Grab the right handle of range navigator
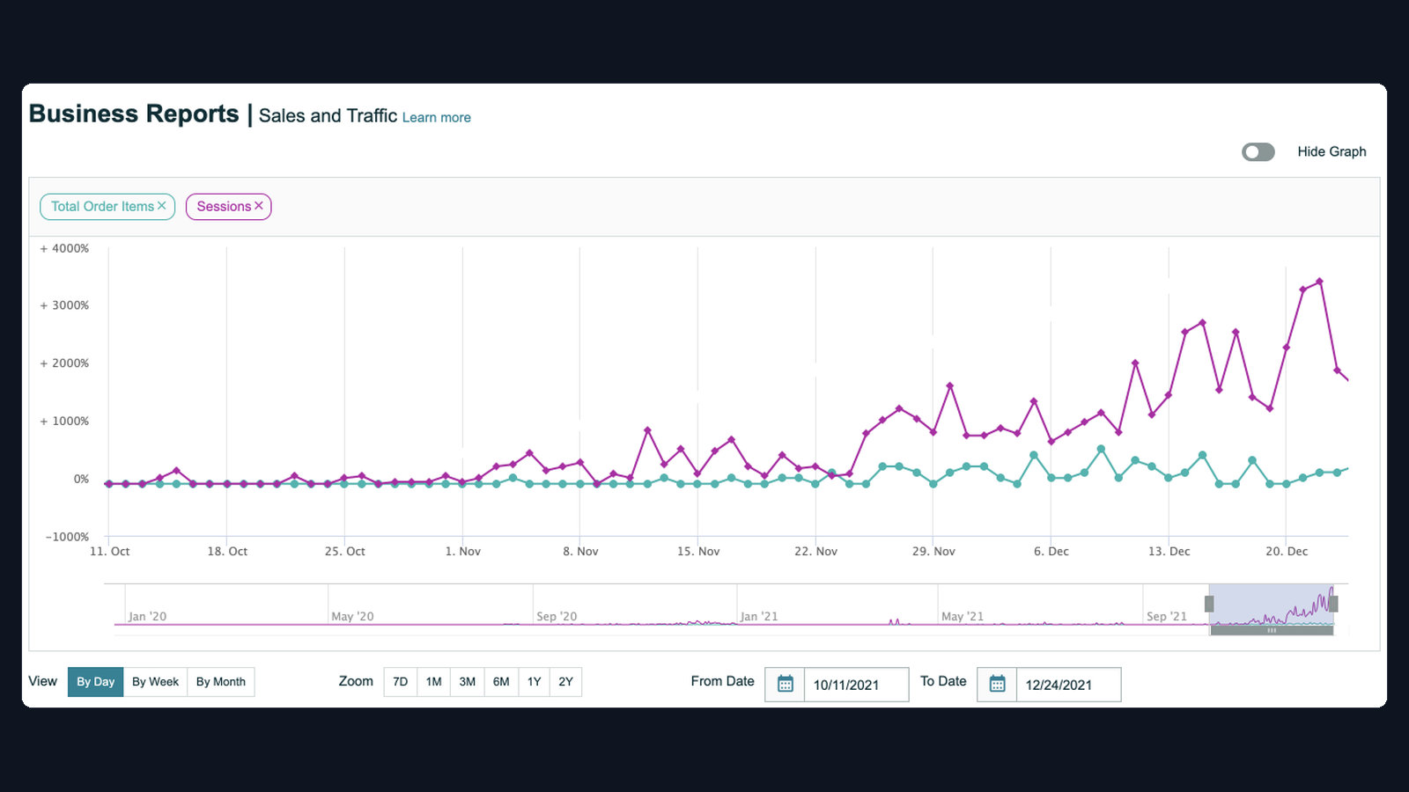The height and width of the screenshot is (792, 1409). [1333, 604]
